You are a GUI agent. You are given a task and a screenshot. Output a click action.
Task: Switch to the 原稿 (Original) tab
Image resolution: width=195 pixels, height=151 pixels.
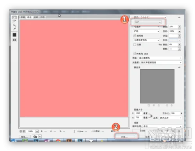click(x=23, y=17)
